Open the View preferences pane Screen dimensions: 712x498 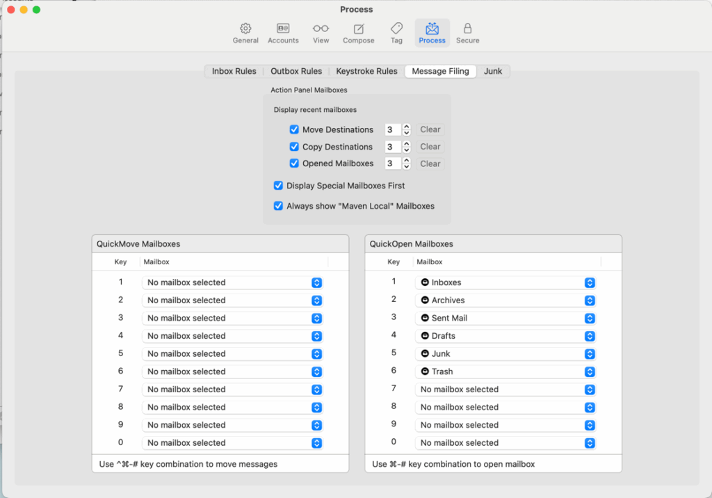coord(321,33)
